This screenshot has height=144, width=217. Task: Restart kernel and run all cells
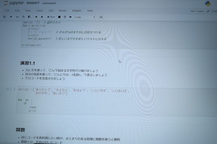click(x=71, y=17)
